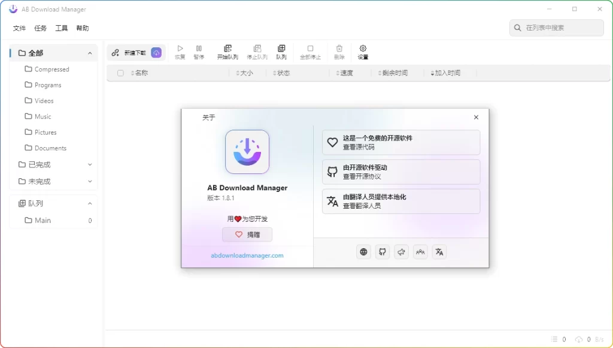Viewport: 613px width, 348px height.
Task: Click inside the search box
Action: point(557,28)
